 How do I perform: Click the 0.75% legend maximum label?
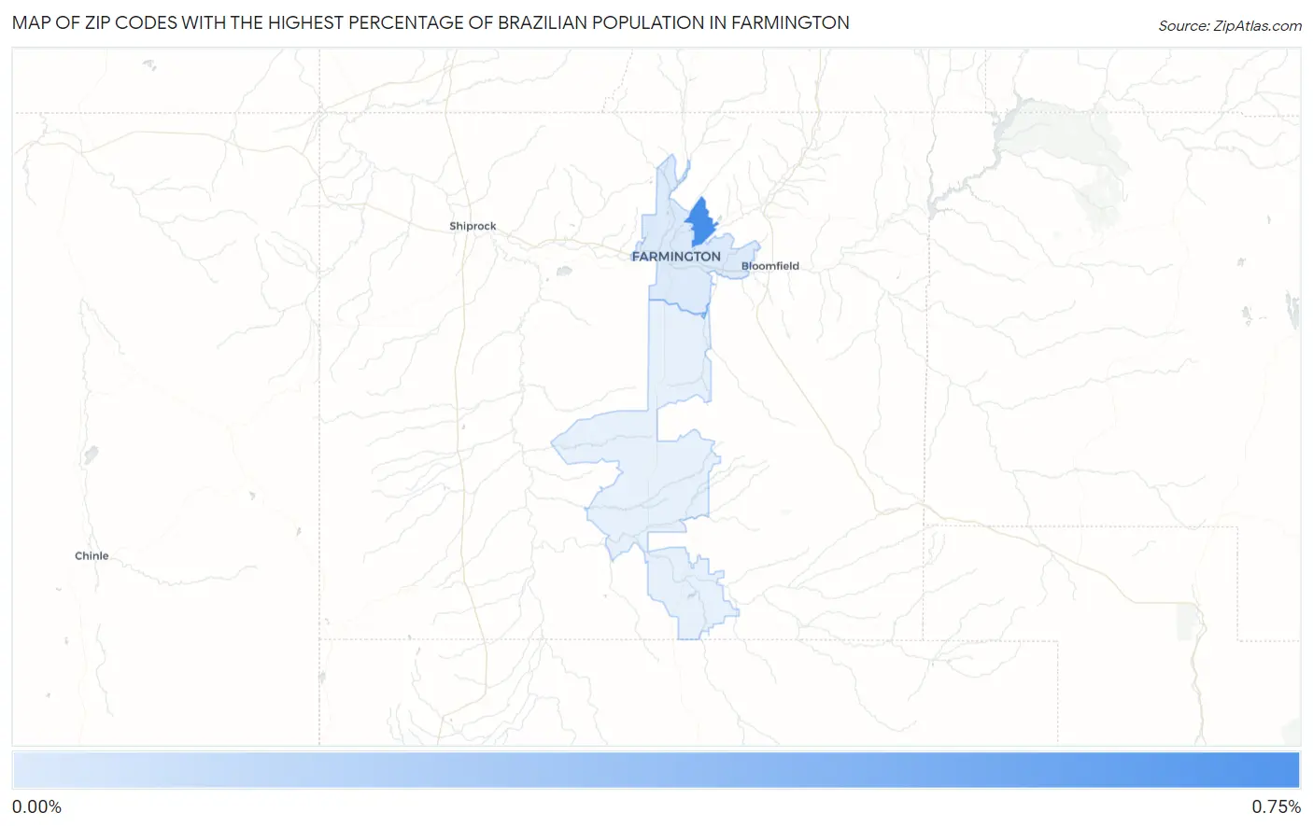pyautogui.click(x=1276, y=807)
